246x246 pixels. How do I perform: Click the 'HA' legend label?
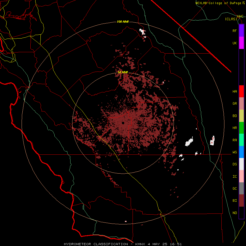pyautogui.click(x=235, y=91)
